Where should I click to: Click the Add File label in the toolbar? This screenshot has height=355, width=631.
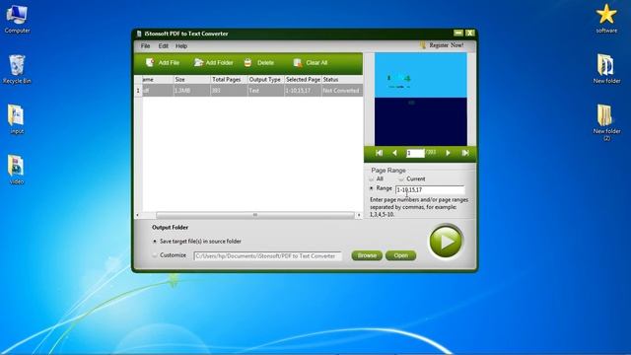pos(169,63)
